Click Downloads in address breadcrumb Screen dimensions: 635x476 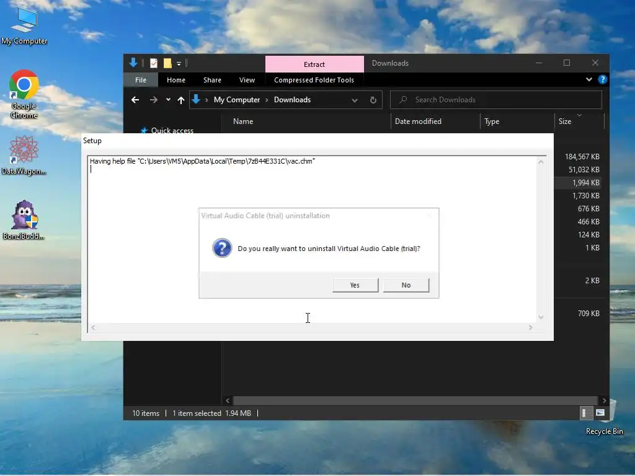pos(293,100)
